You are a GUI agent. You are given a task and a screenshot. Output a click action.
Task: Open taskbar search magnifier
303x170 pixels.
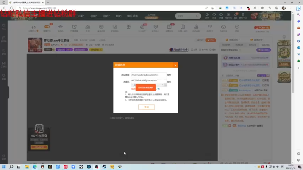tap(11, 167)
